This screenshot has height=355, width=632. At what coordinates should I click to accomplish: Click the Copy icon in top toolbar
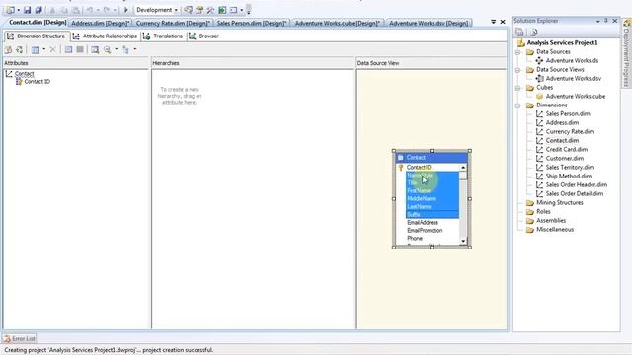[63, 10]
